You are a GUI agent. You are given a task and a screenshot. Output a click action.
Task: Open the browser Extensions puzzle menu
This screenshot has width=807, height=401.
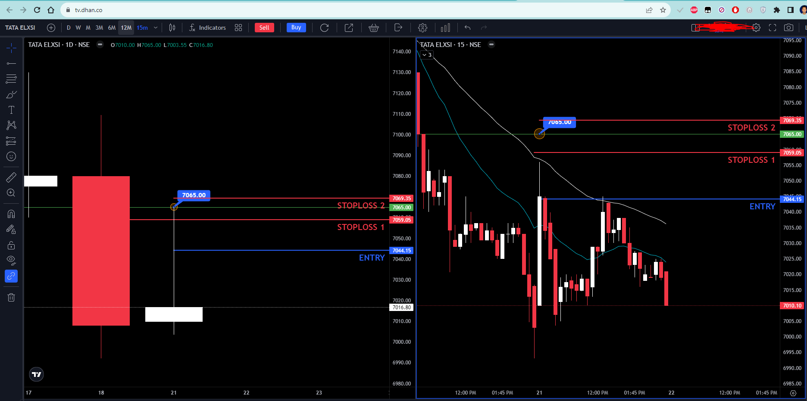pos(777,10)
